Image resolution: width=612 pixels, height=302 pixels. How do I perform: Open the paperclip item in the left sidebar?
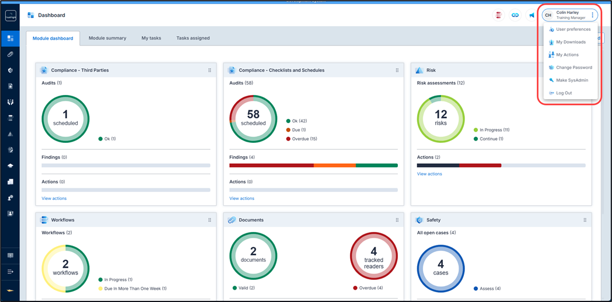coord(10,54)
